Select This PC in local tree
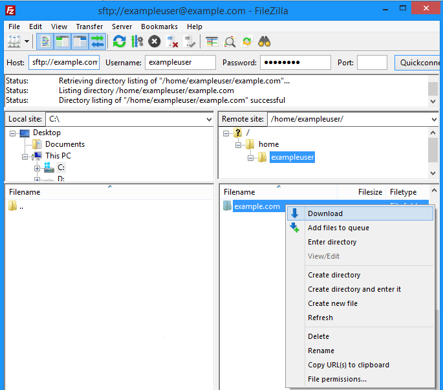 tap(58, 156)
